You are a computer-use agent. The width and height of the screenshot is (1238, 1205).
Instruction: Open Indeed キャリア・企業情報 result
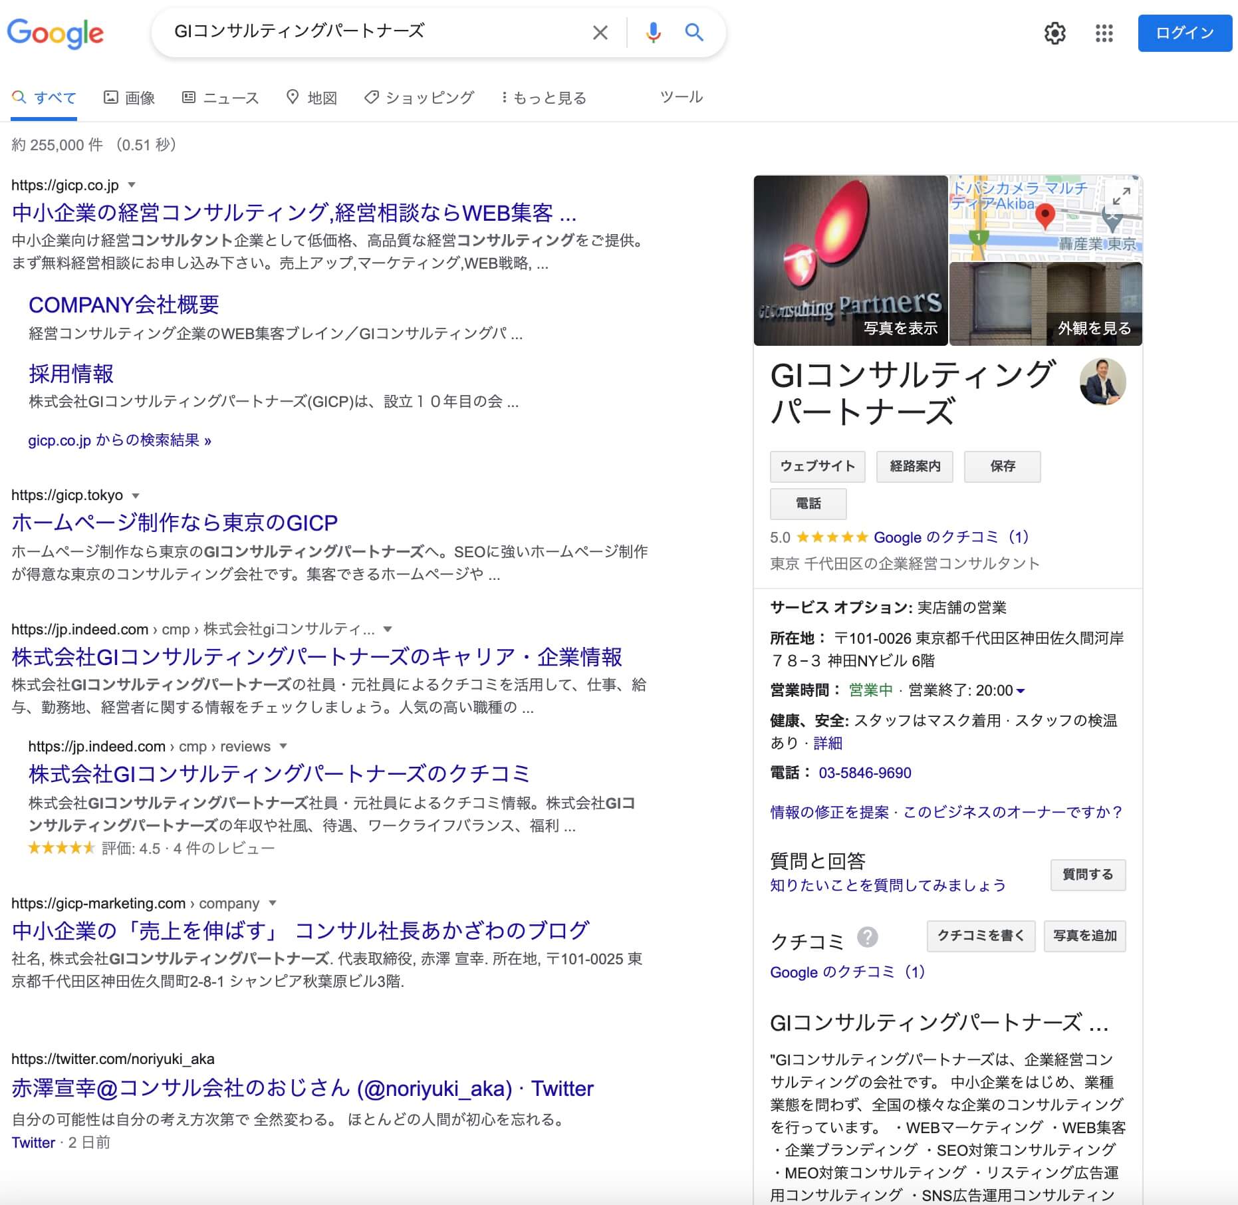tap(316, 657)
